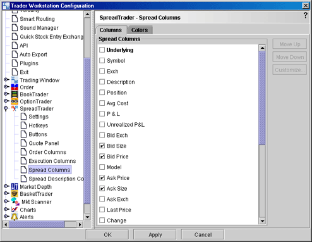Check the Position column checkbox

pyautogui.click(x=102, y=92)
